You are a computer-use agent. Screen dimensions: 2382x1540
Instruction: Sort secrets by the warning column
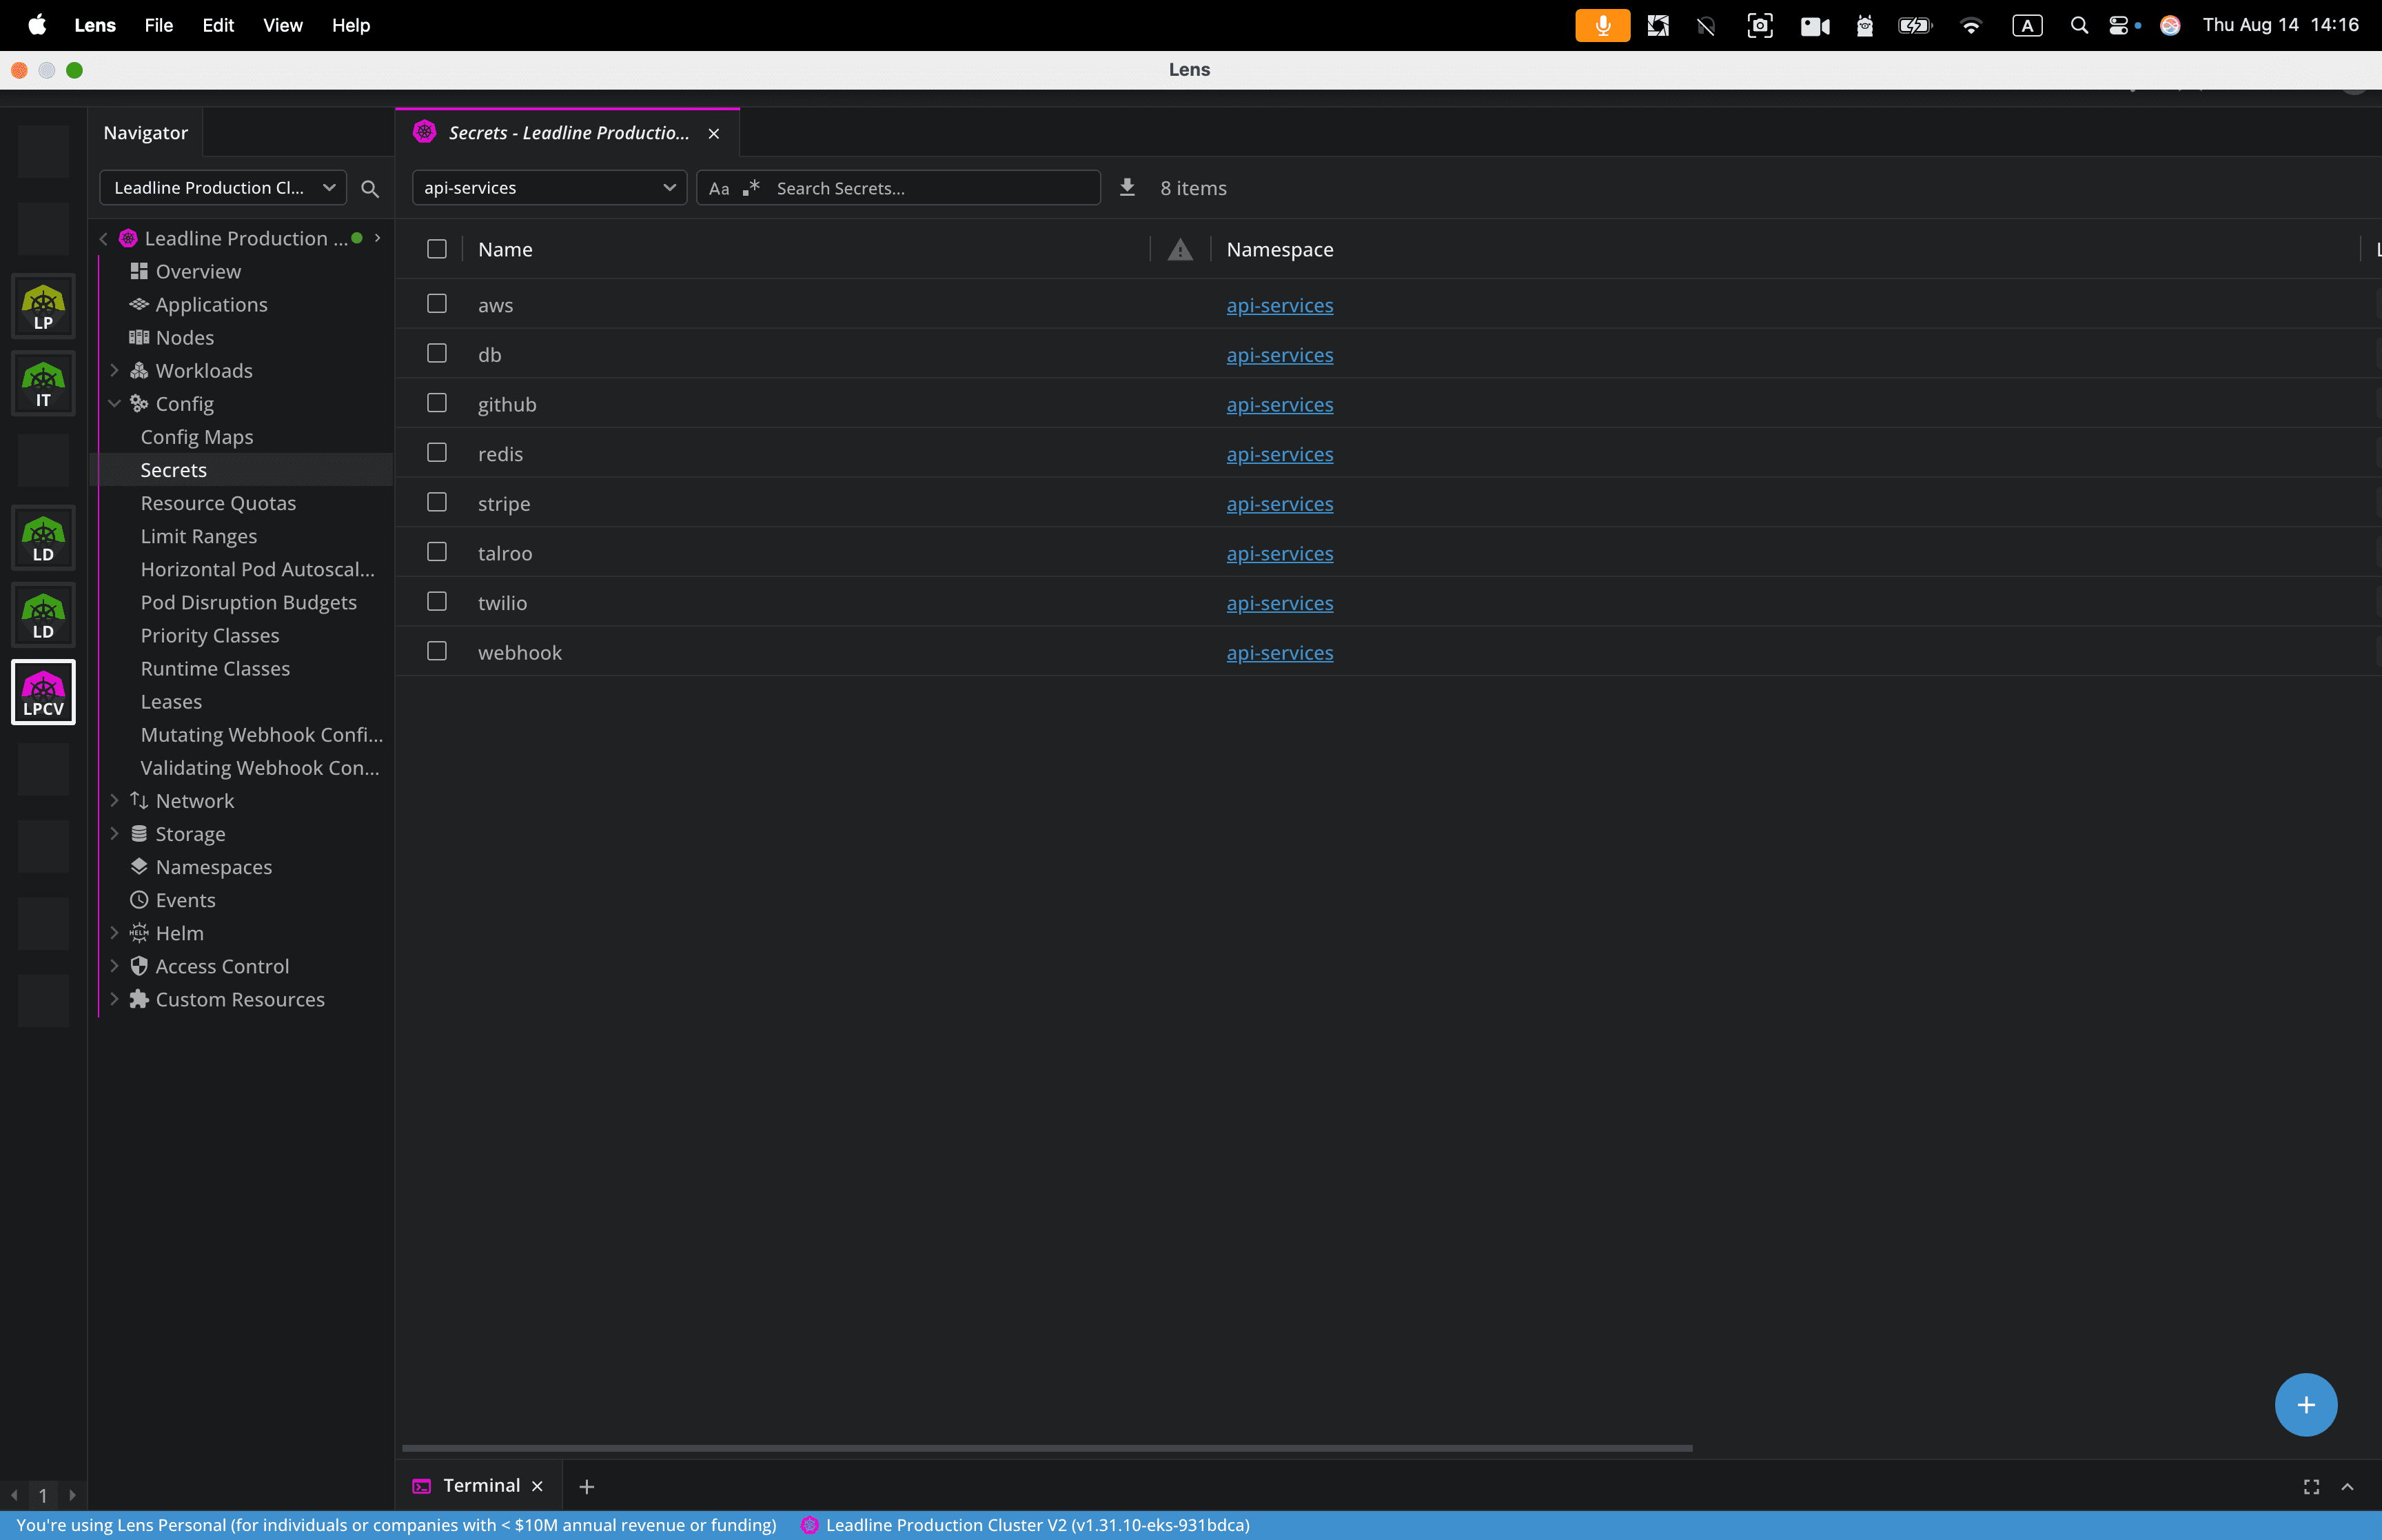tap(1179, 249)
